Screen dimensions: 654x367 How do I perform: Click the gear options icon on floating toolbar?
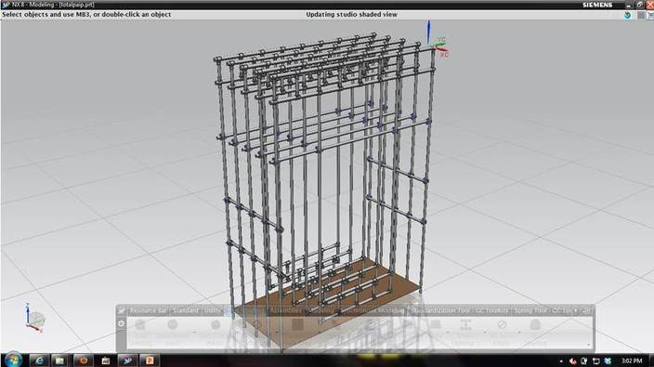(122, 323)
